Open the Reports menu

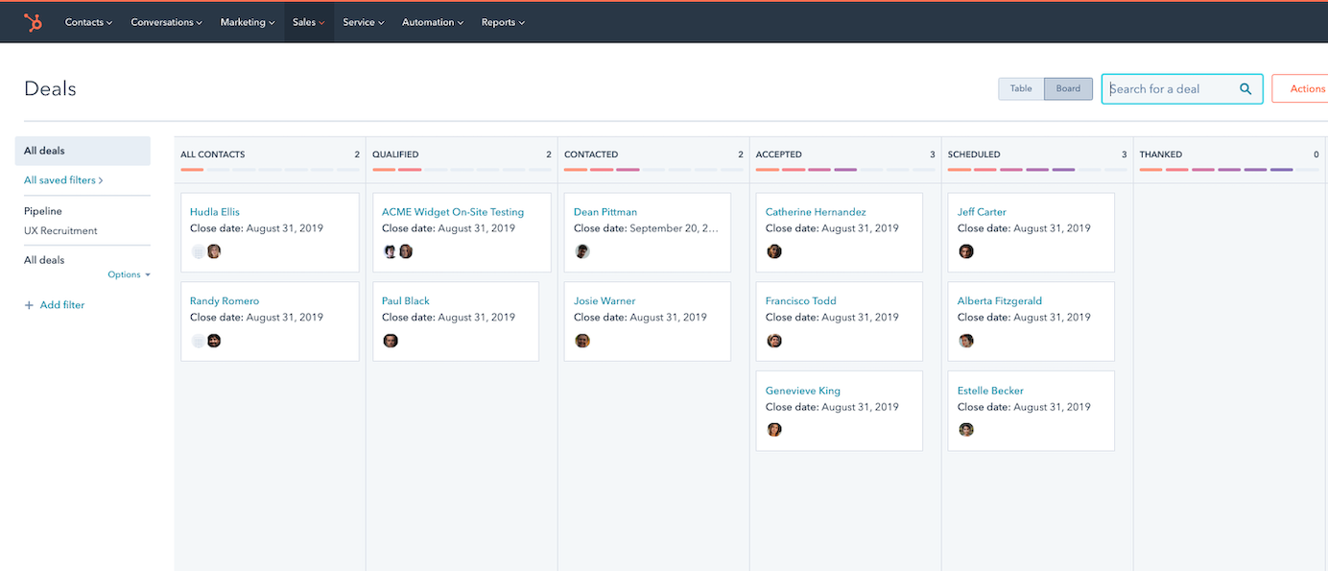pyautogui.click(x=503, y=22)
